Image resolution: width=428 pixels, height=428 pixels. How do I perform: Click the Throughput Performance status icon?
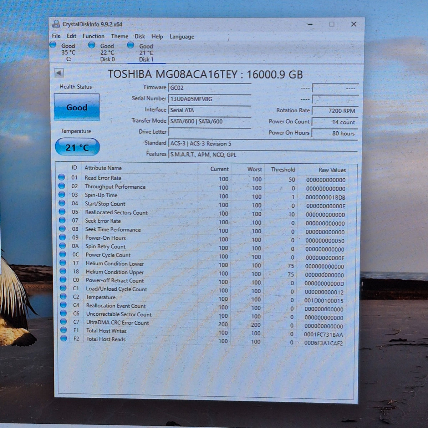click(x=62, y=186)
